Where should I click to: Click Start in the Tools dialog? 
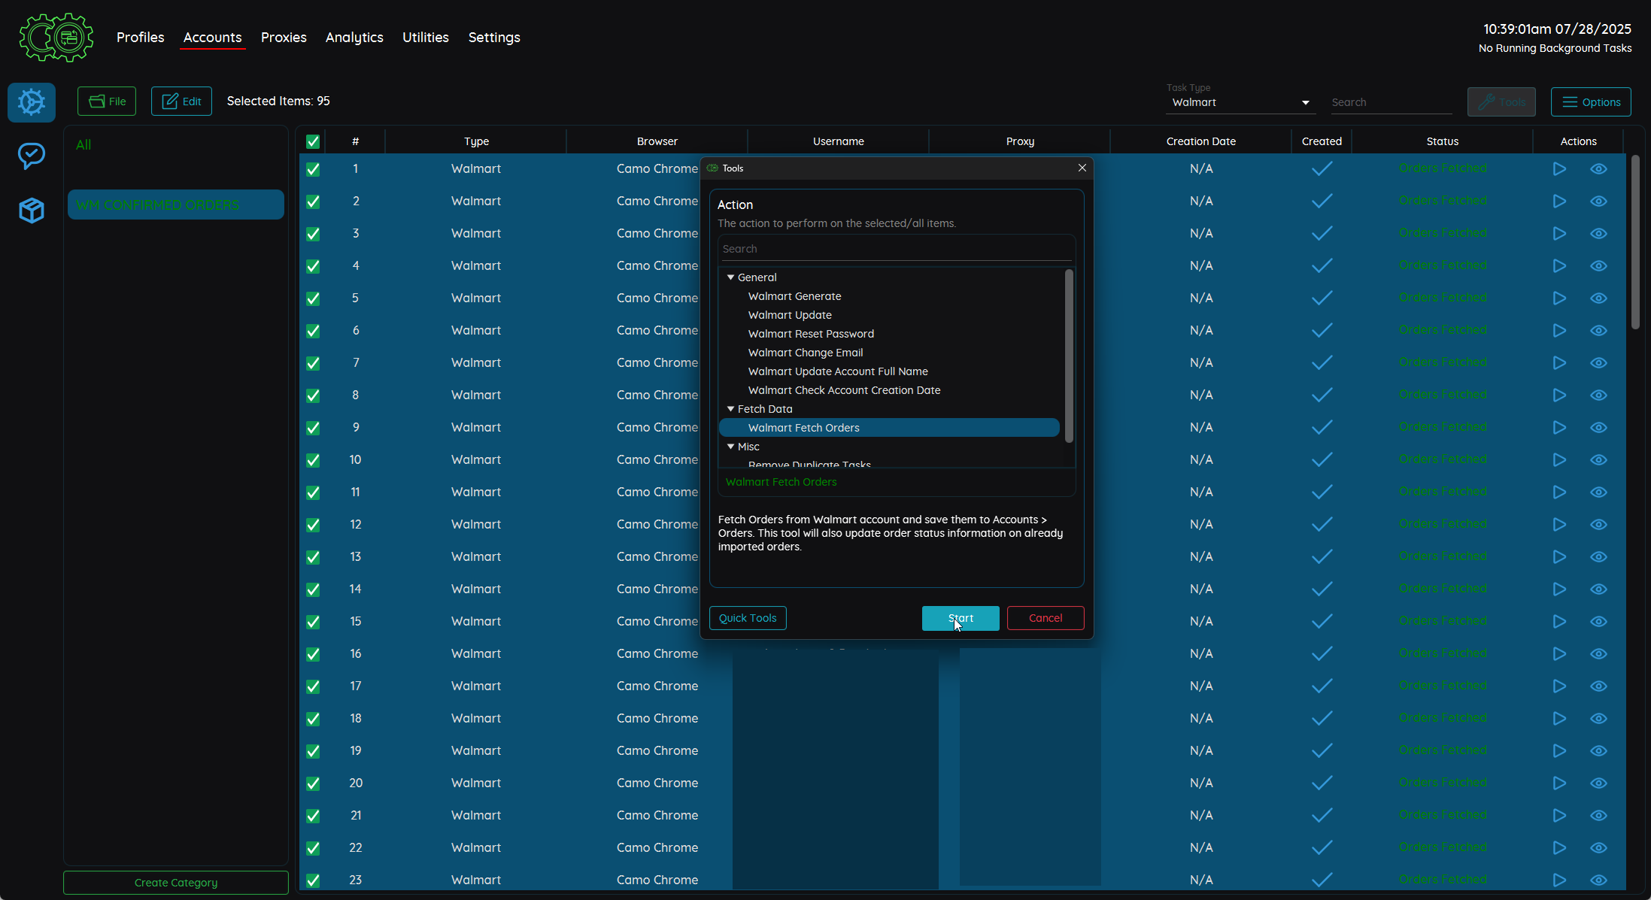pos(961,618)
